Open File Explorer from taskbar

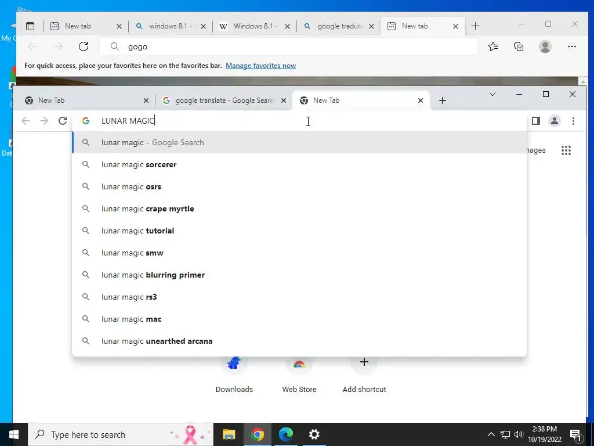(229, 434)
